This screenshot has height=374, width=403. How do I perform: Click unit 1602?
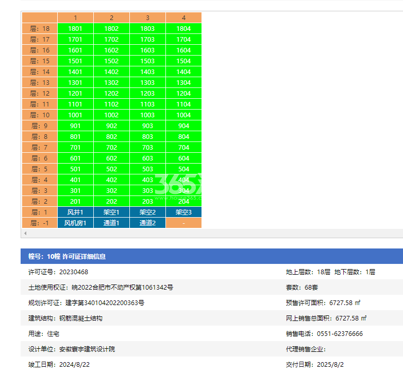(111, 50)
